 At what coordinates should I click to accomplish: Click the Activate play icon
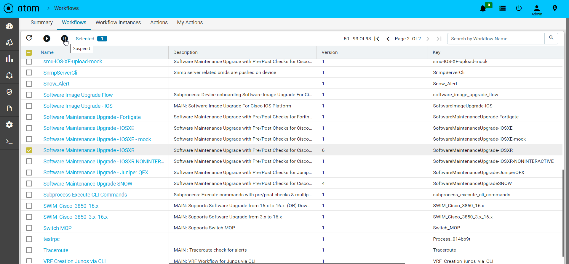(47, 38)
